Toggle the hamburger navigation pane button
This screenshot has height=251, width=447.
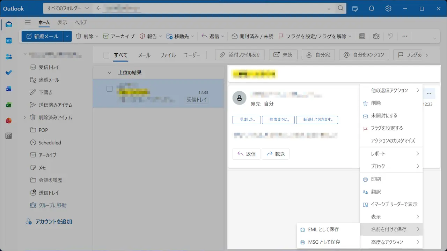point(28,22)
